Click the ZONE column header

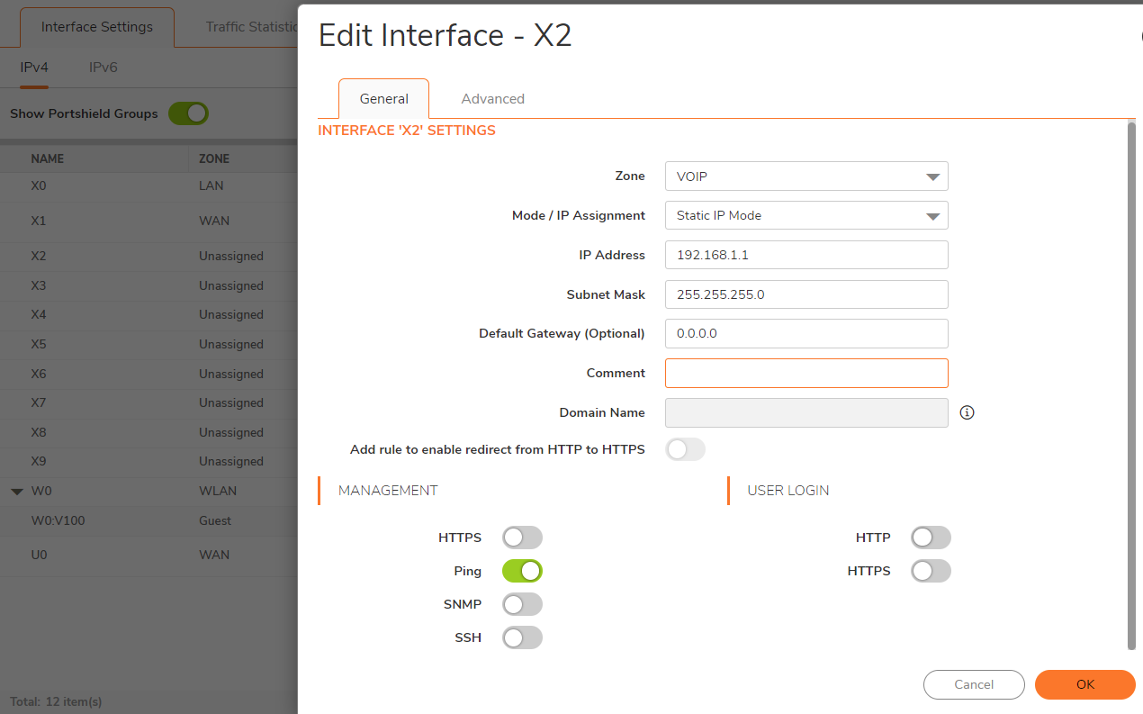click(x=214, y=158)
